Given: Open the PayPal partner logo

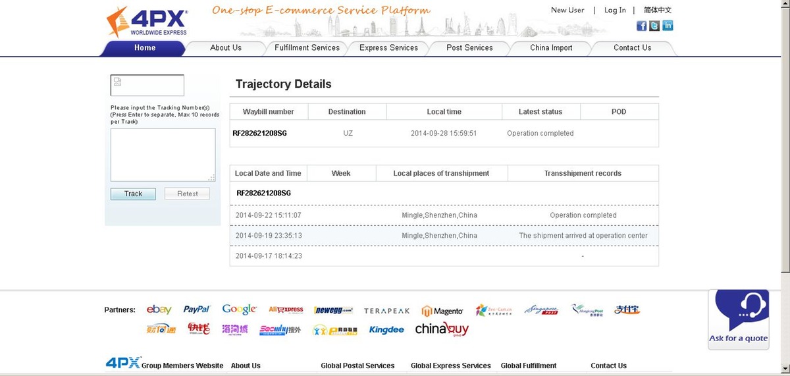Looking at the screenshot, I should pyautogui.click(x=196, y=309).
